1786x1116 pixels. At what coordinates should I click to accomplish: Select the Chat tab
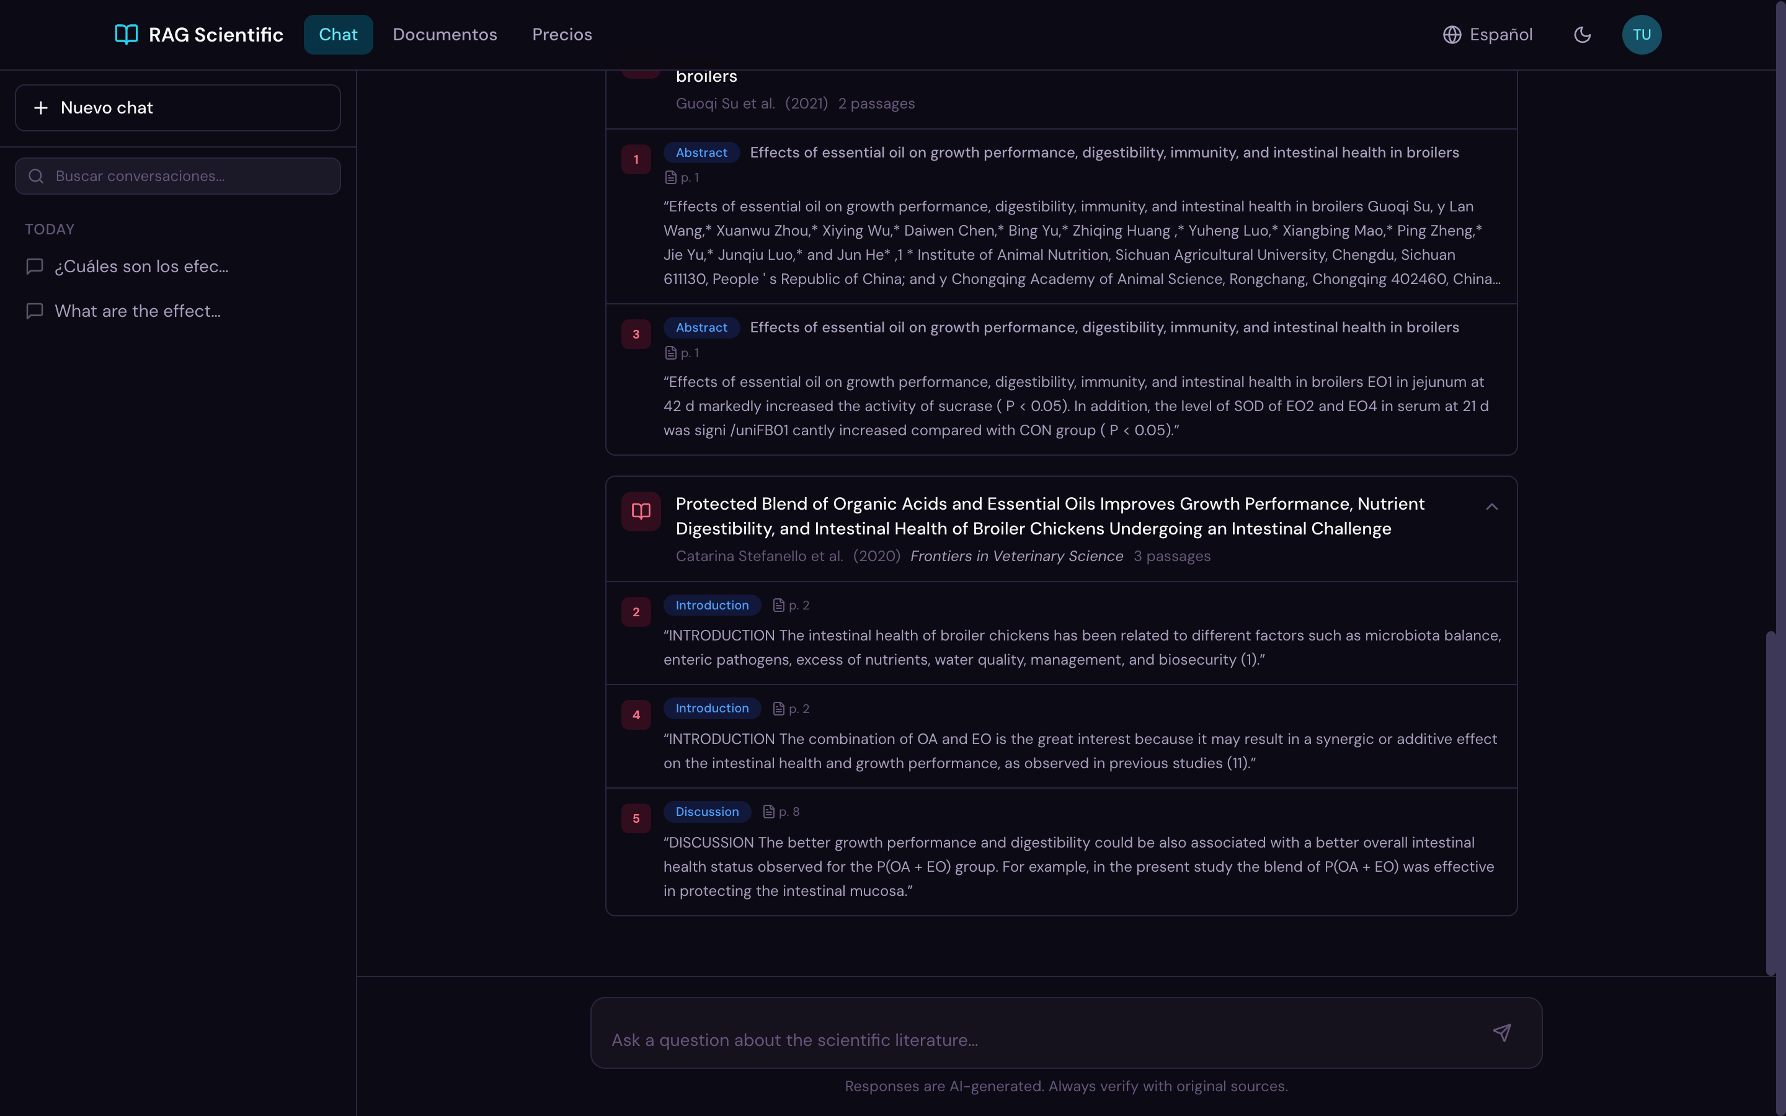coord(338,35)
